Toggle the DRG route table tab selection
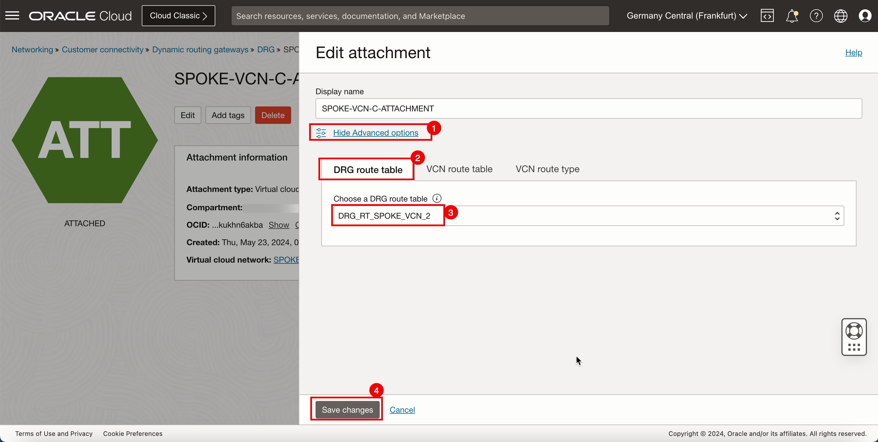Screen dimensions: 878x442 (368, 169)
